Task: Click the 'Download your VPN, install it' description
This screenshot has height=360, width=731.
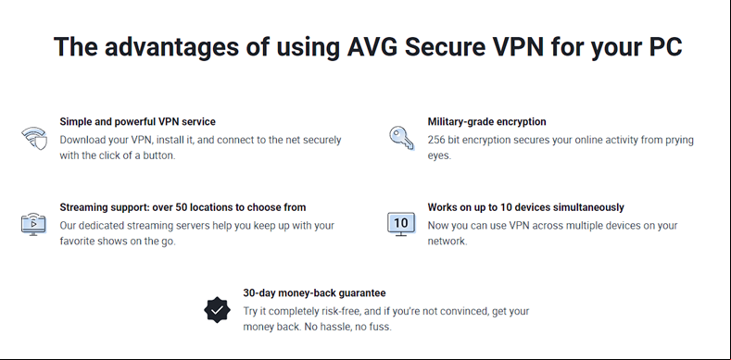Action: click(200, 148)
